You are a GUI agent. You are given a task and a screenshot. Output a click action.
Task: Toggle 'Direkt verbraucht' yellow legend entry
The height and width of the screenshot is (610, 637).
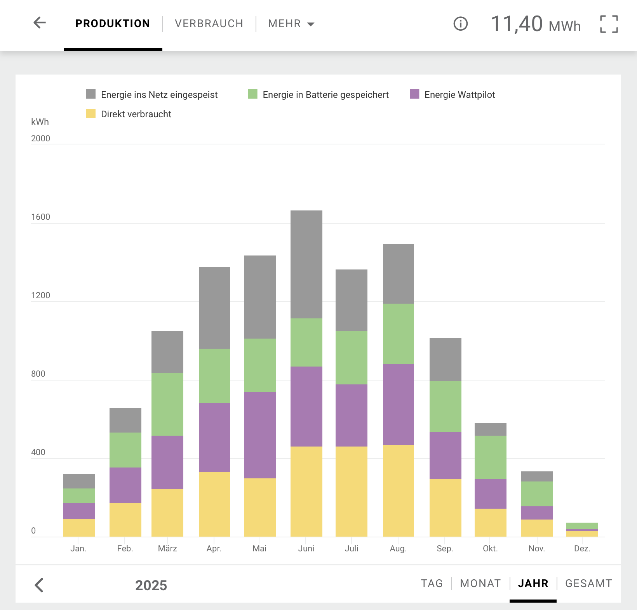[129, 114]
